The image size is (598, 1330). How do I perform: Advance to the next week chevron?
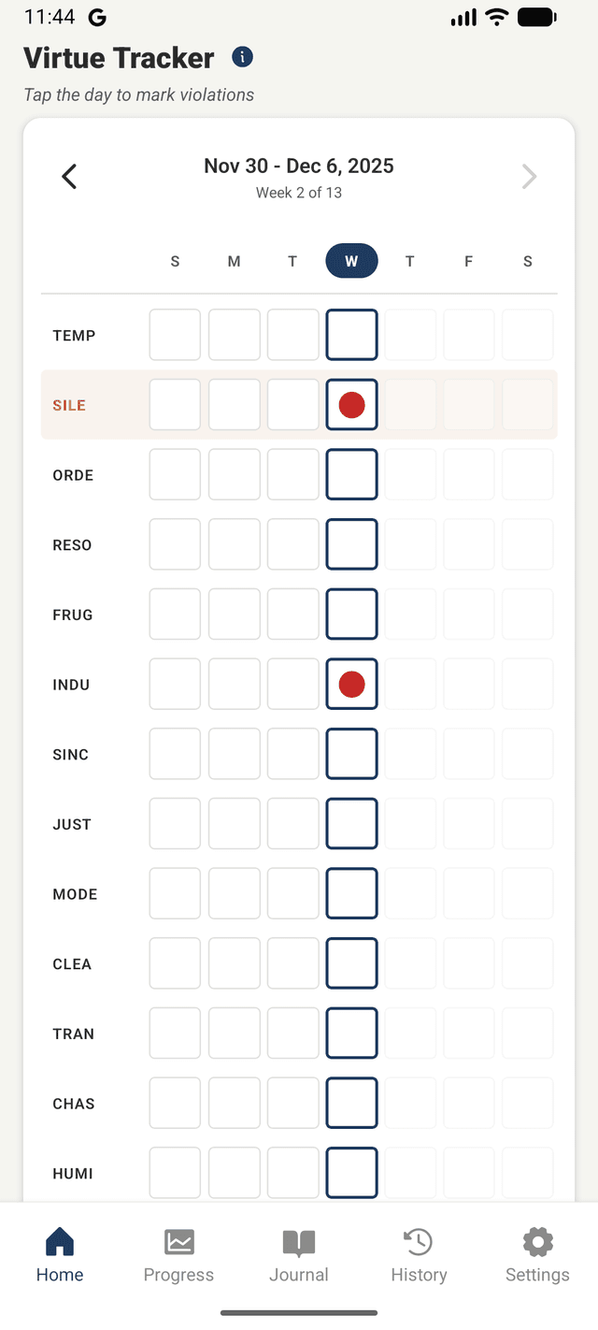pos(529,176)
